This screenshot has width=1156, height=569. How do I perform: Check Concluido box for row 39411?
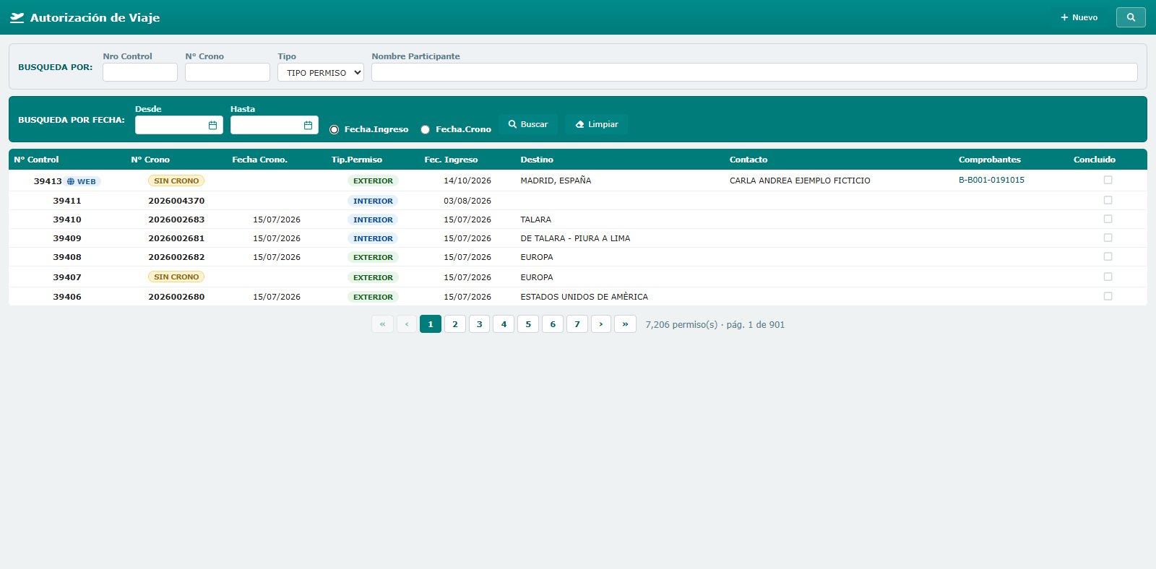tap(1108, 200)
